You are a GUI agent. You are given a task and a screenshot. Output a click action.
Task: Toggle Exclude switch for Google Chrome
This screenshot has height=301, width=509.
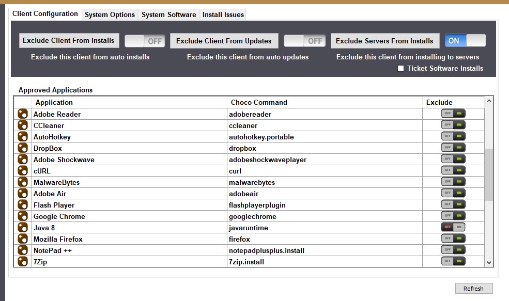(x=453, y=216)
